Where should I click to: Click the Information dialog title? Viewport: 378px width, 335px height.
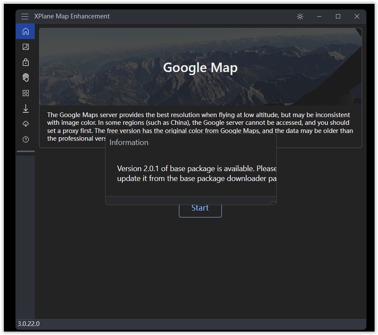pyautogui.click(x=129, y=142)
